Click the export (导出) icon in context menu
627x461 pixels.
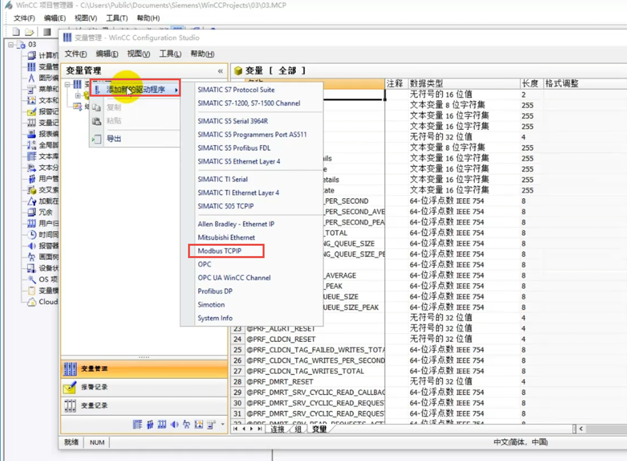coord(97,139)
